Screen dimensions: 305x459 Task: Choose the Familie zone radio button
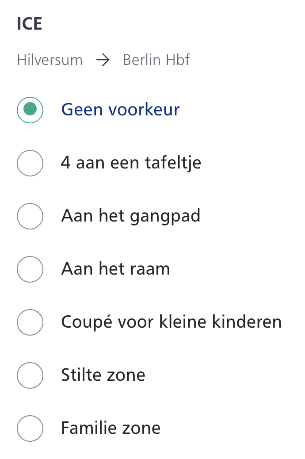(30, 428)
